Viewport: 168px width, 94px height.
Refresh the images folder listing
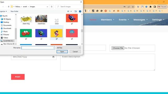click(x=52, y=7)
